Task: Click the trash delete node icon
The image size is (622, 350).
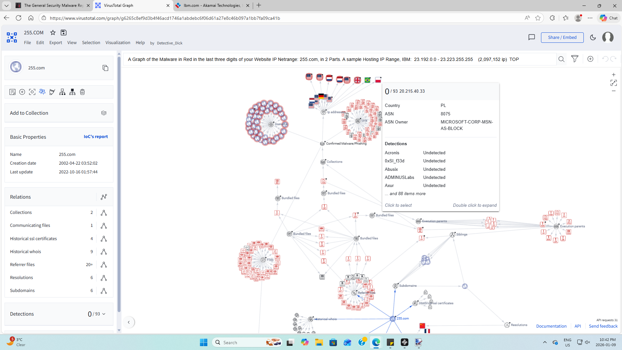Action: pos(82,92)
